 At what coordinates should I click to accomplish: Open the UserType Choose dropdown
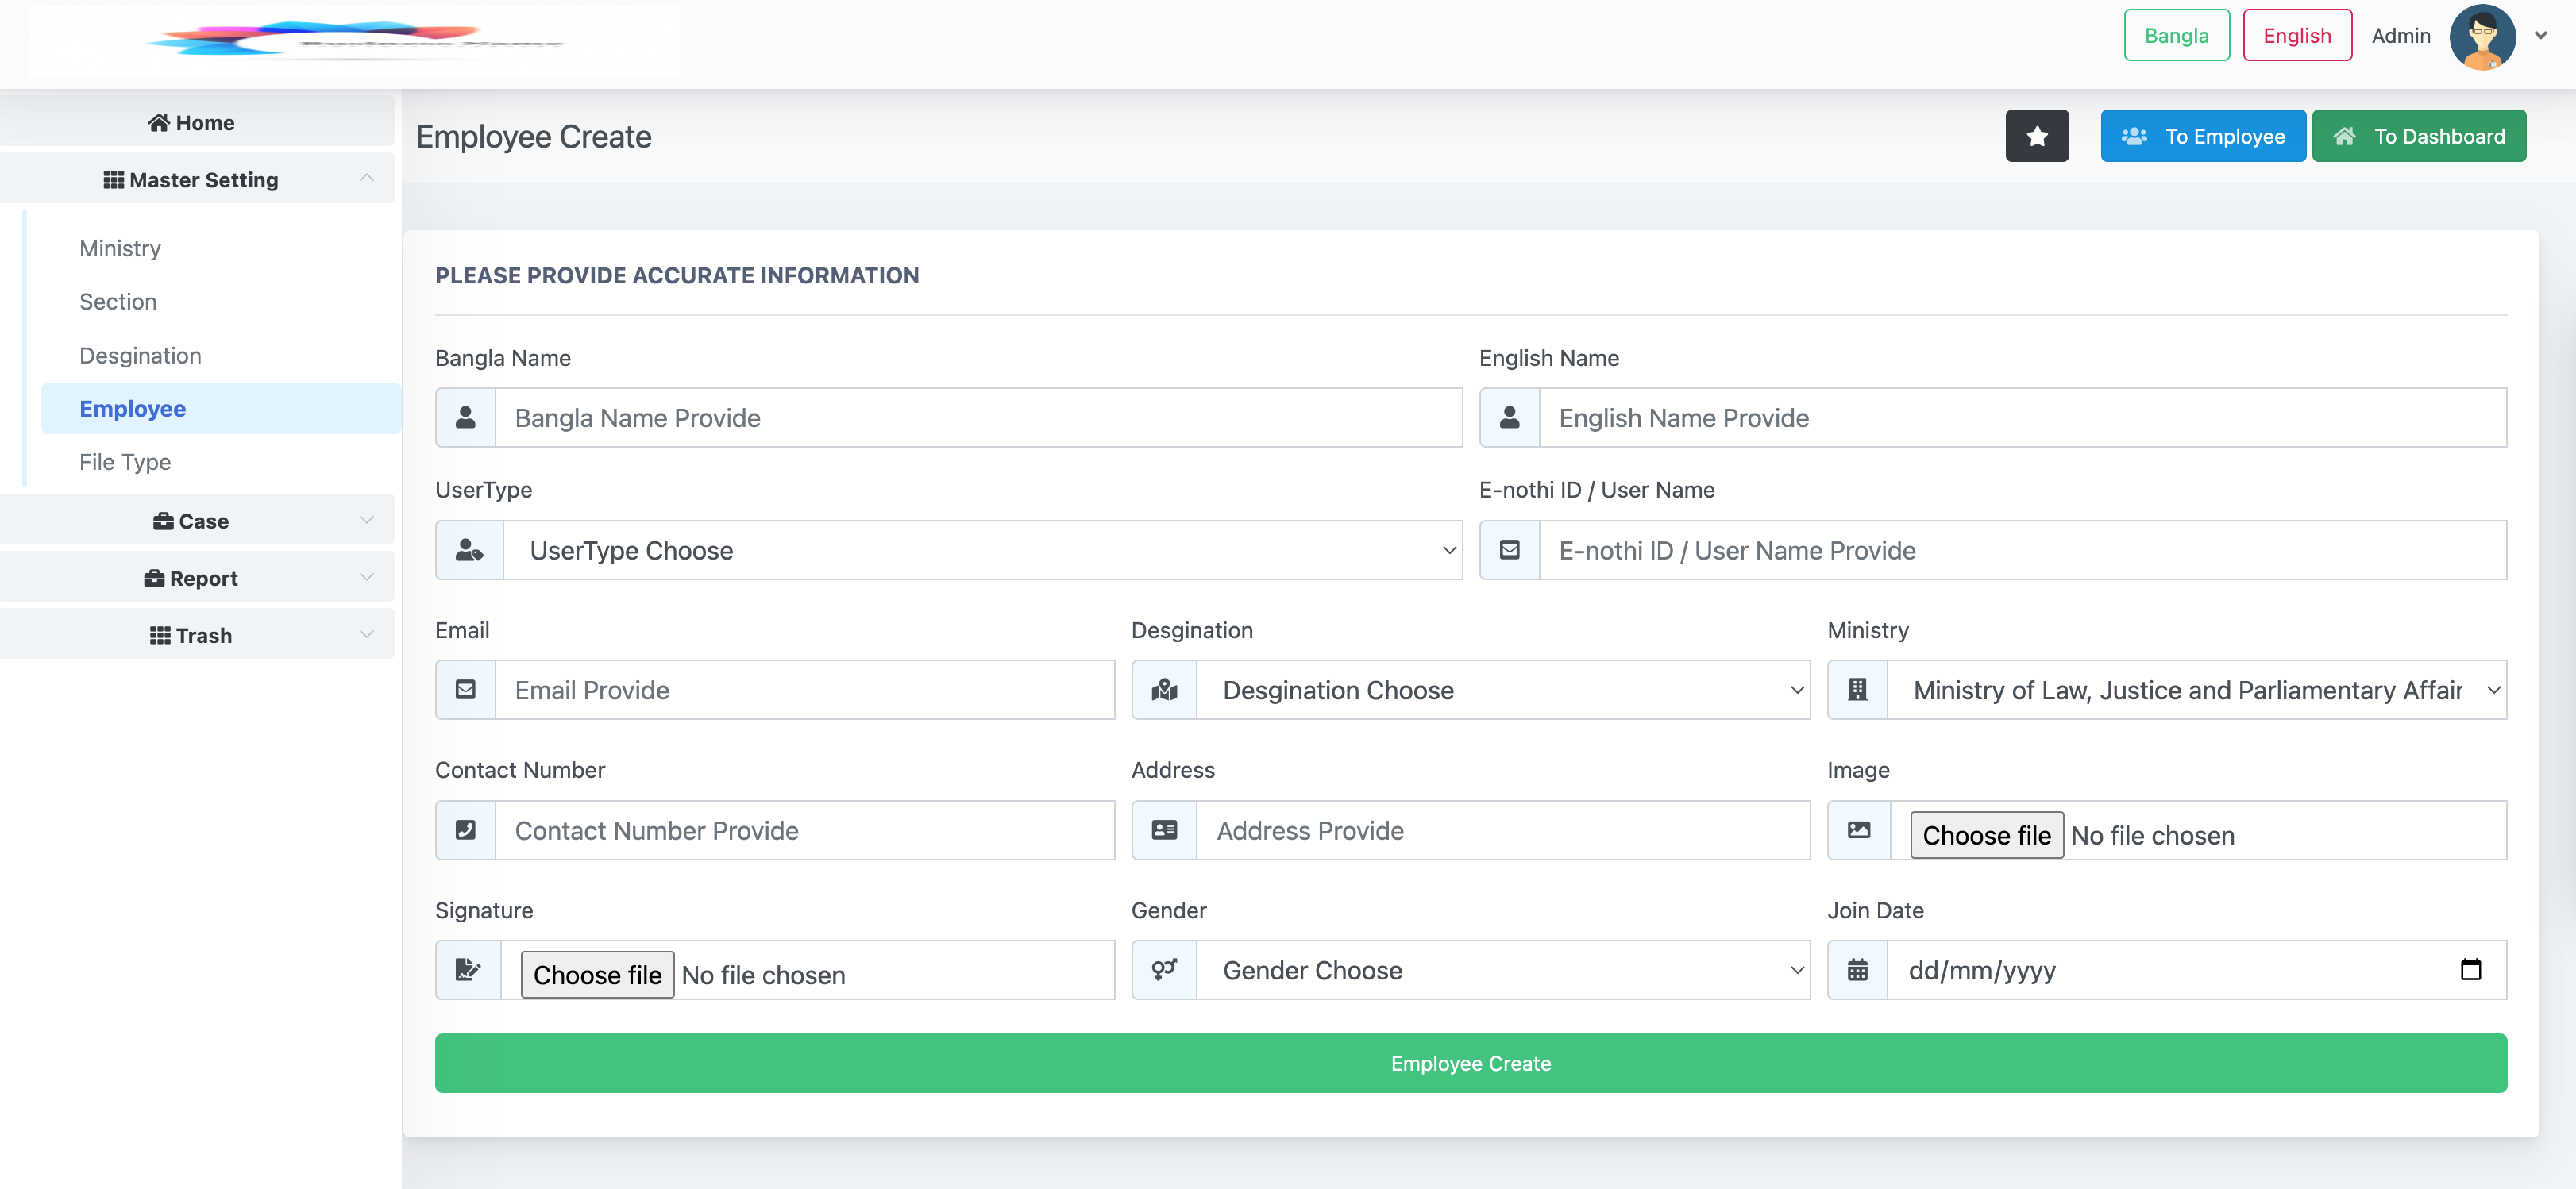(x=982, y=549)
